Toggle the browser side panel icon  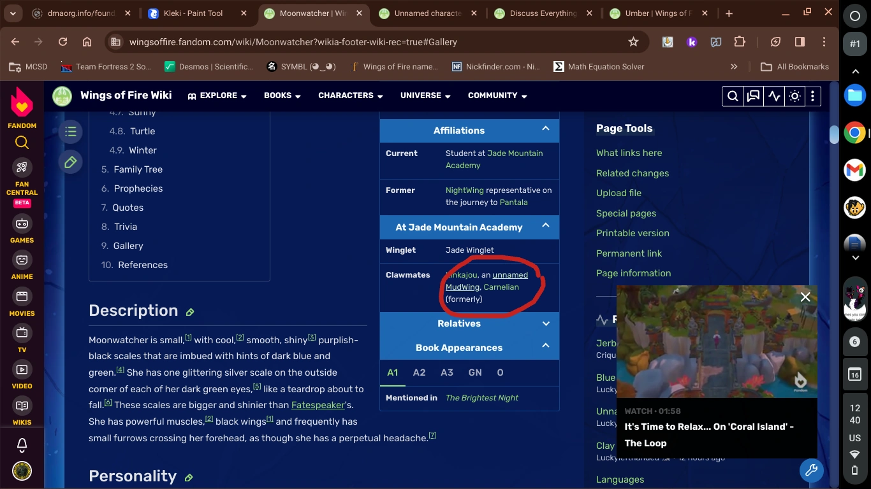[x=800, y=41]
